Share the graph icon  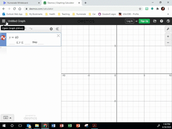(x=155, y=21)
